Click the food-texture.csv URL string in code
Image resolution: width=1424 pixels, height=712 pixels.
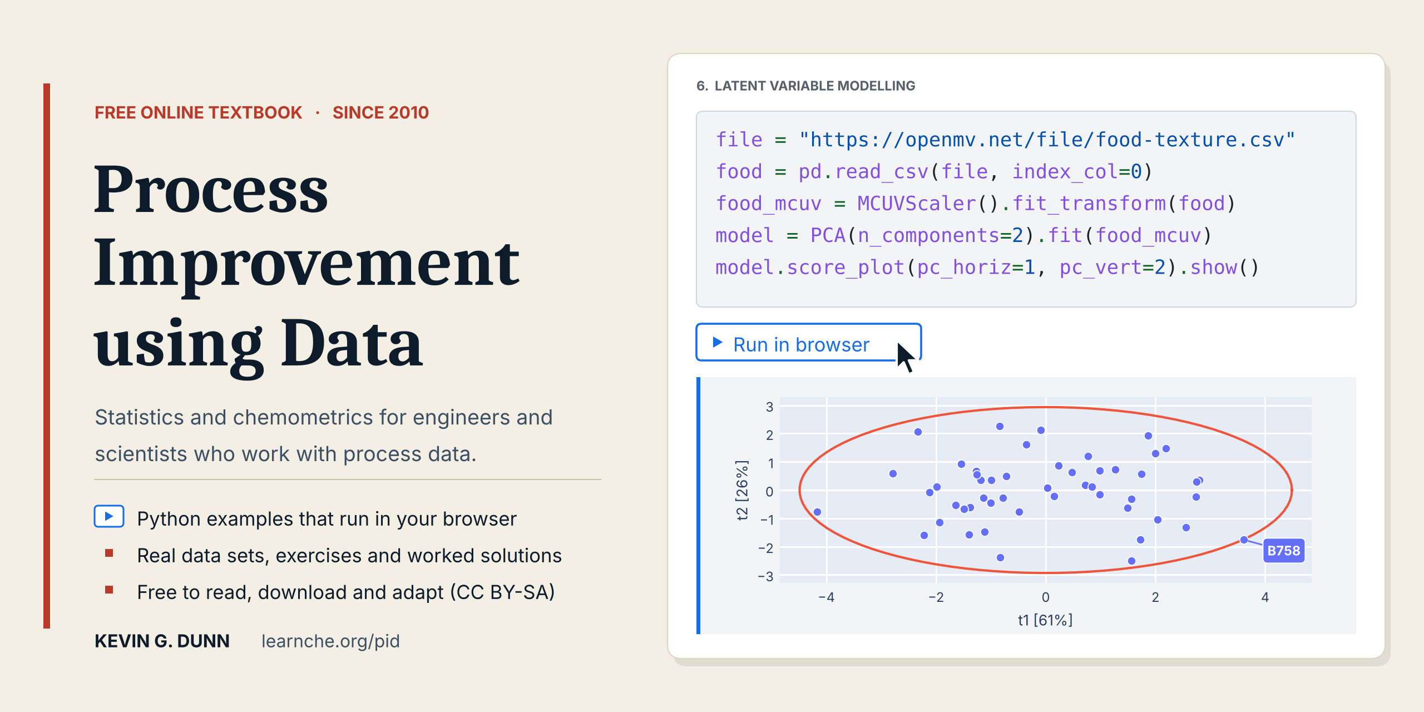[x=1047, y=140]
